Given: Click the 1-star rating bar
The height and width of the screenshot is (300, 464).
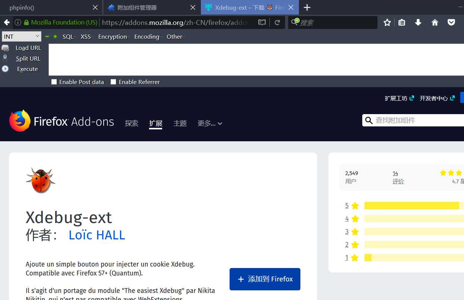Looking at the screenshot, I should click(414, 258).
